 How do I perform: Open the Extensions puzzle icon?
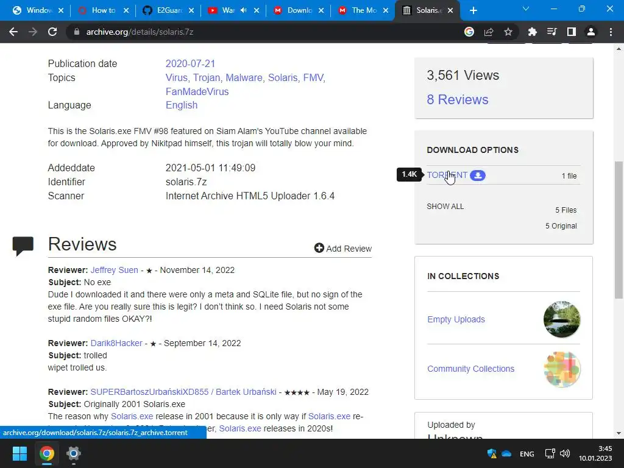coord(532,32)
